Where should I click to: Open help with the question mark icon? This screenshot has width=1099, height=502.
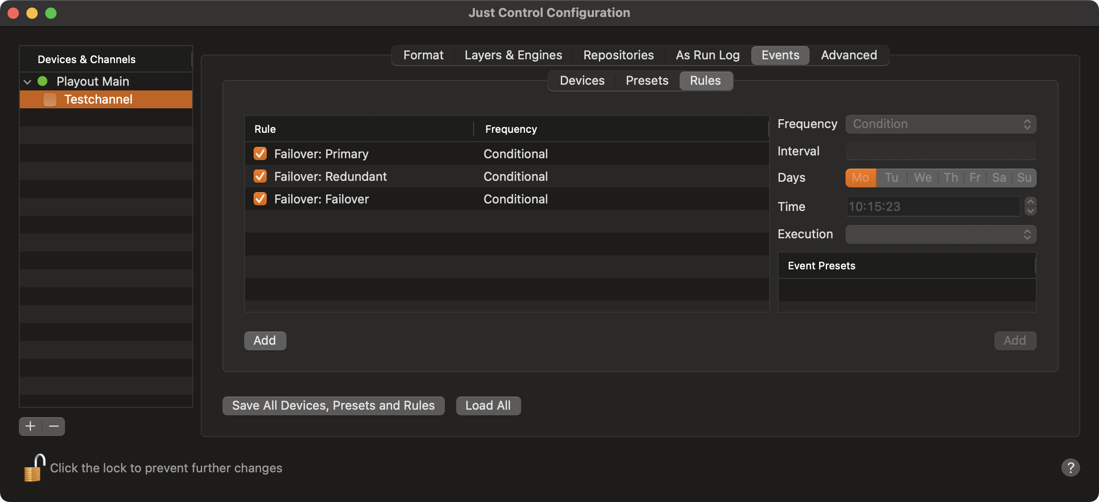click(x=1070, y=468)
